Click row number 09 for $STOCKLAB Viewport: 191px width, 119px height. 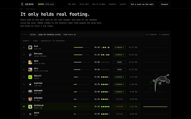click(x=24, y=107)
